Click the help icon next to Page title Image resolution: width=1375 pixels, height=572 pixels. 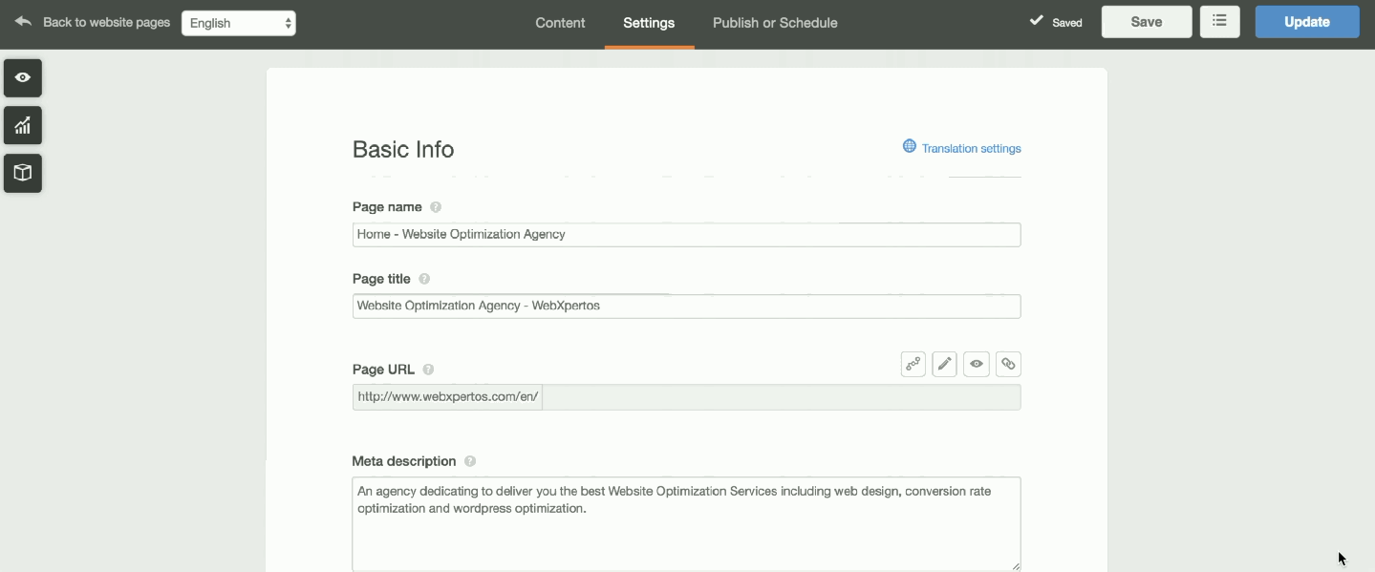tap(424, 279)
